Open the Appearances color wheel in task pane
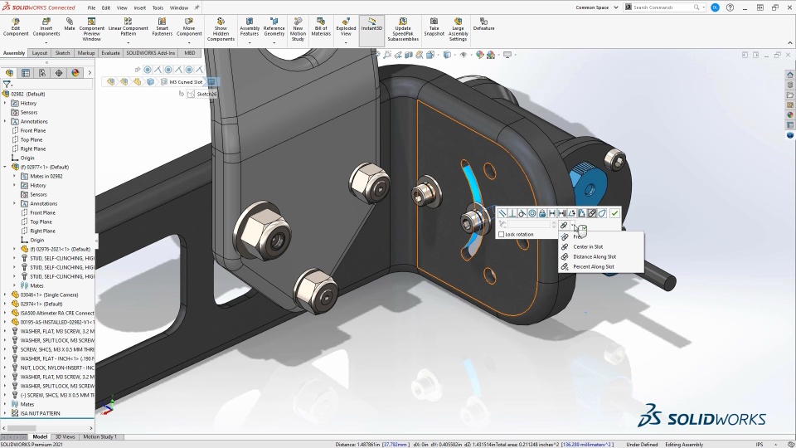Viewport: 796px width, 448px height. (790, 115)
